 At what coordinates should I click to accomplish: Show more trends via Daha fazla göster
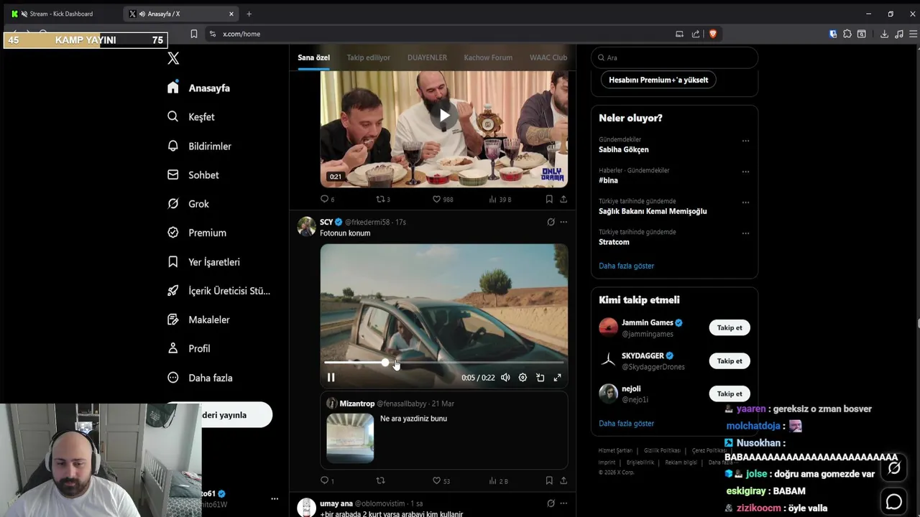626,266
